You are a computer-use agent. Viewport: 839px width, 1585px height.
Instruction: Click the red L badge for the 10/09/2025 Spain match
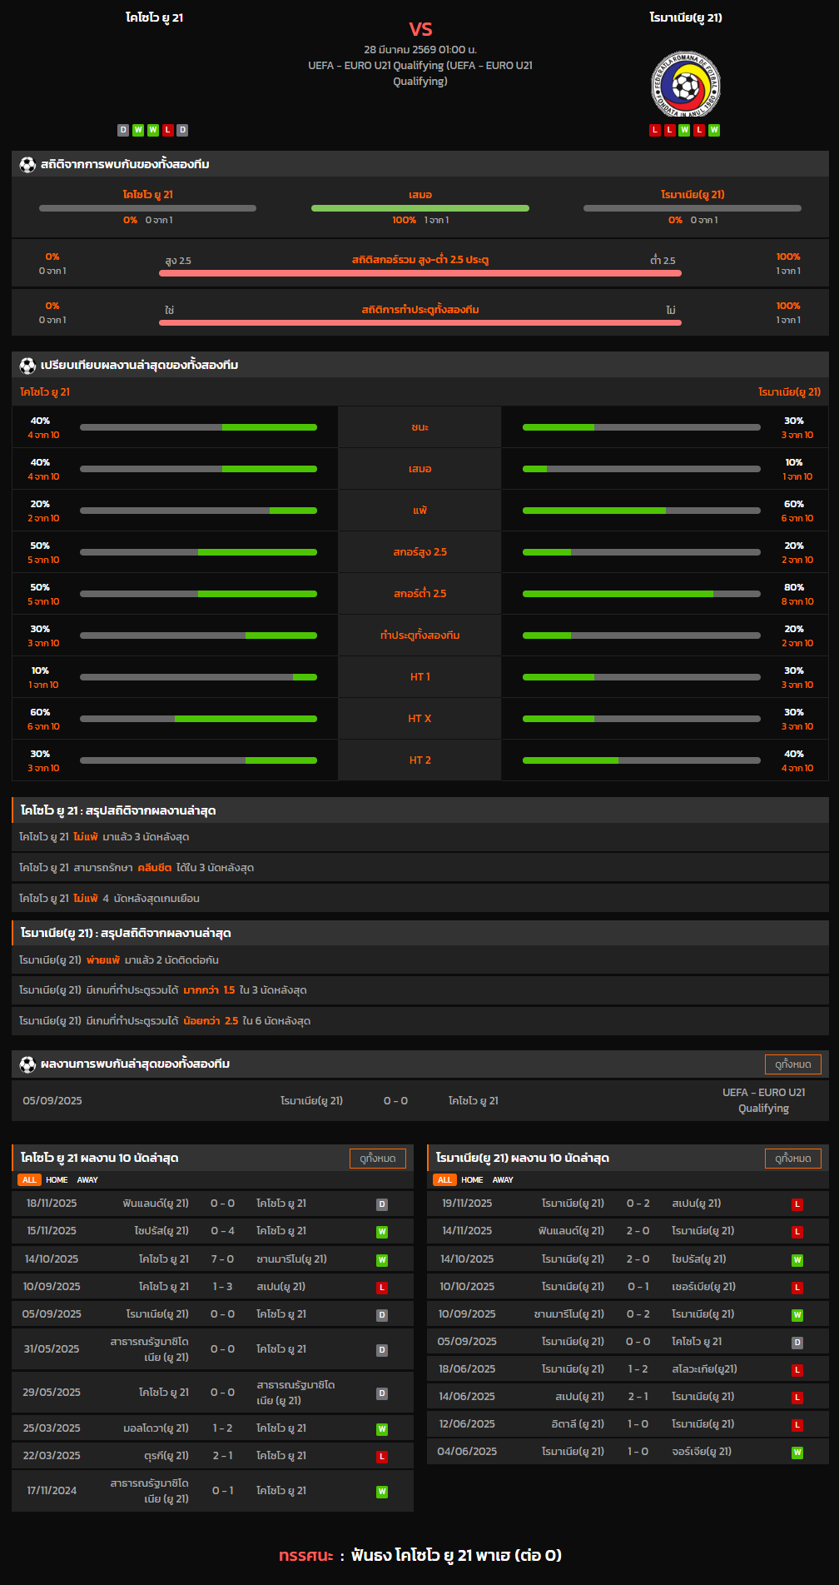click(382, 1288)
